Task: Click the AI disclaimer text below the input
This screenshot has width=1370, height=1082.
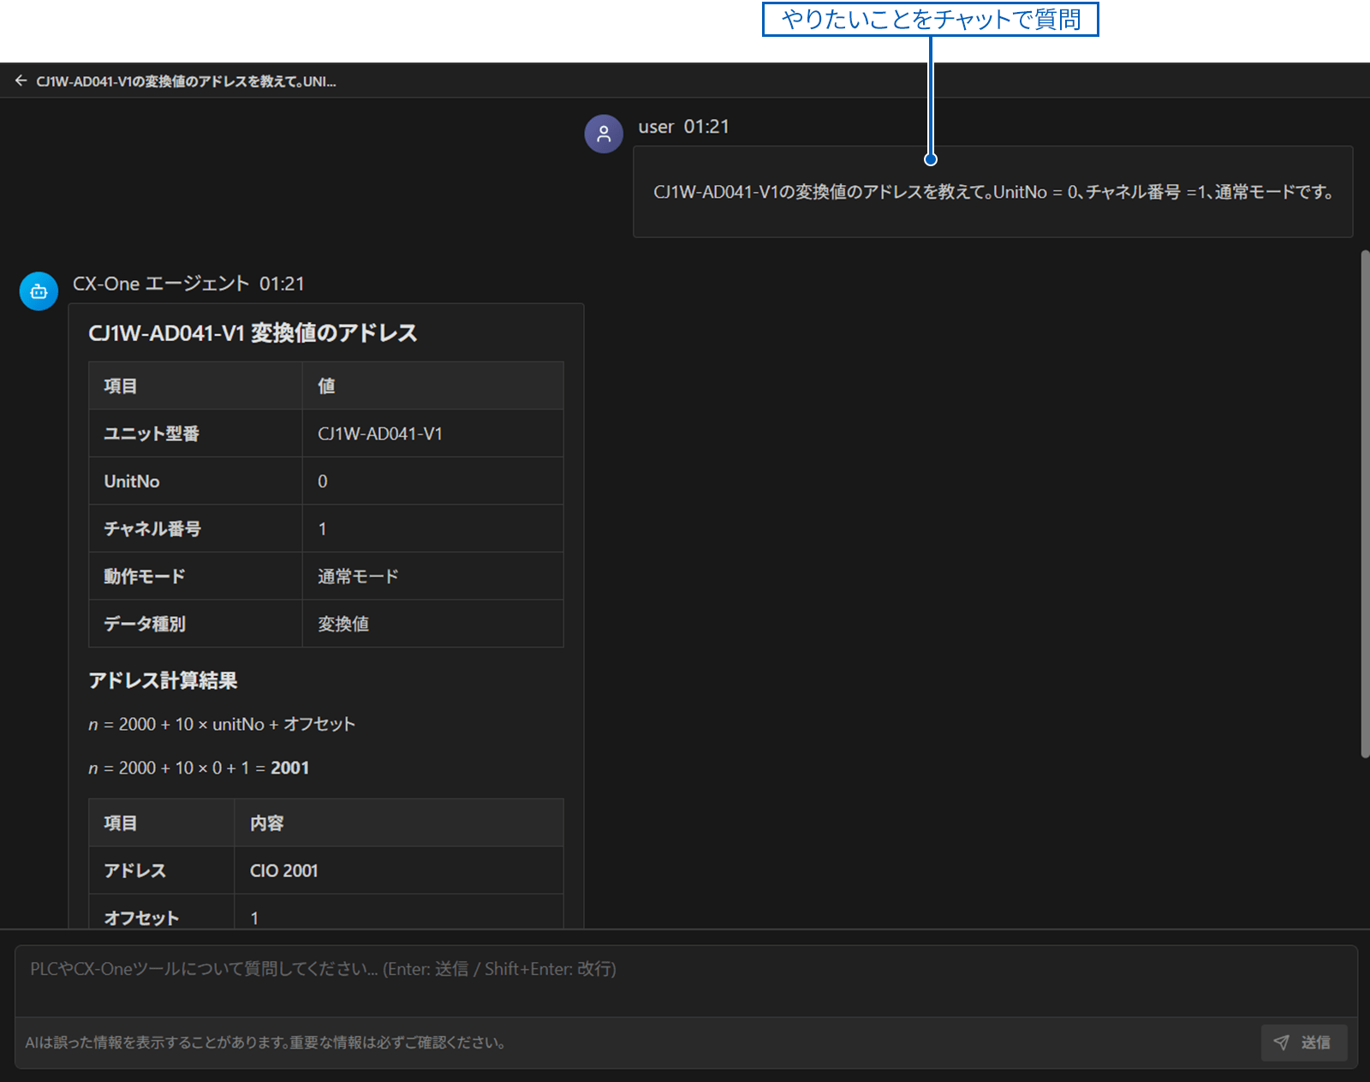Action: 266,1043
